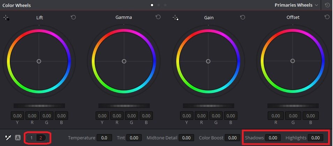The height and width of the screenshot is (146, 333).
Task: Select the Offset B value field
Action: coord(311,116)
